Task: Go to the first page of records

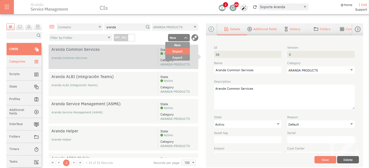Action: point(53,163)
